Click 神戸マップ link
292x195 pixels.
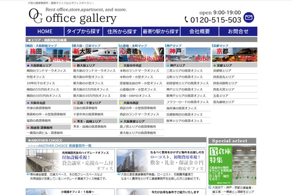(174, 45)
